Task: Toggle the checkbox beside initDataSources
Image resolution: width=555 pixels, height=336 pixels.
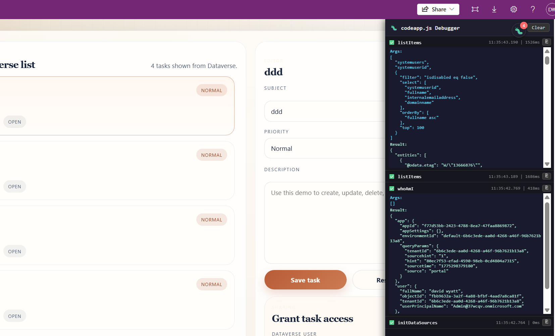Action: click(392, 323)
